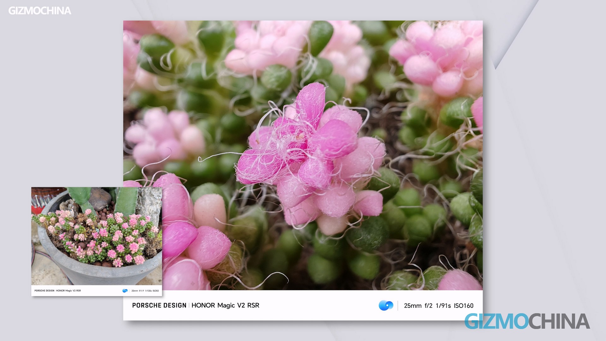Click the blue swirl icon in the large photo caption
The image size is (606, 341).
(386, 305)
